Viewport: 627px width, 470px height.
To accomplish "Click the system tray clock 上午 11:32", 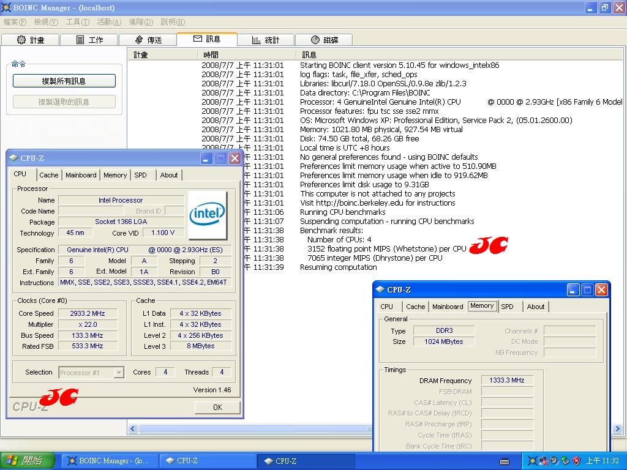I will coord(603,461).
